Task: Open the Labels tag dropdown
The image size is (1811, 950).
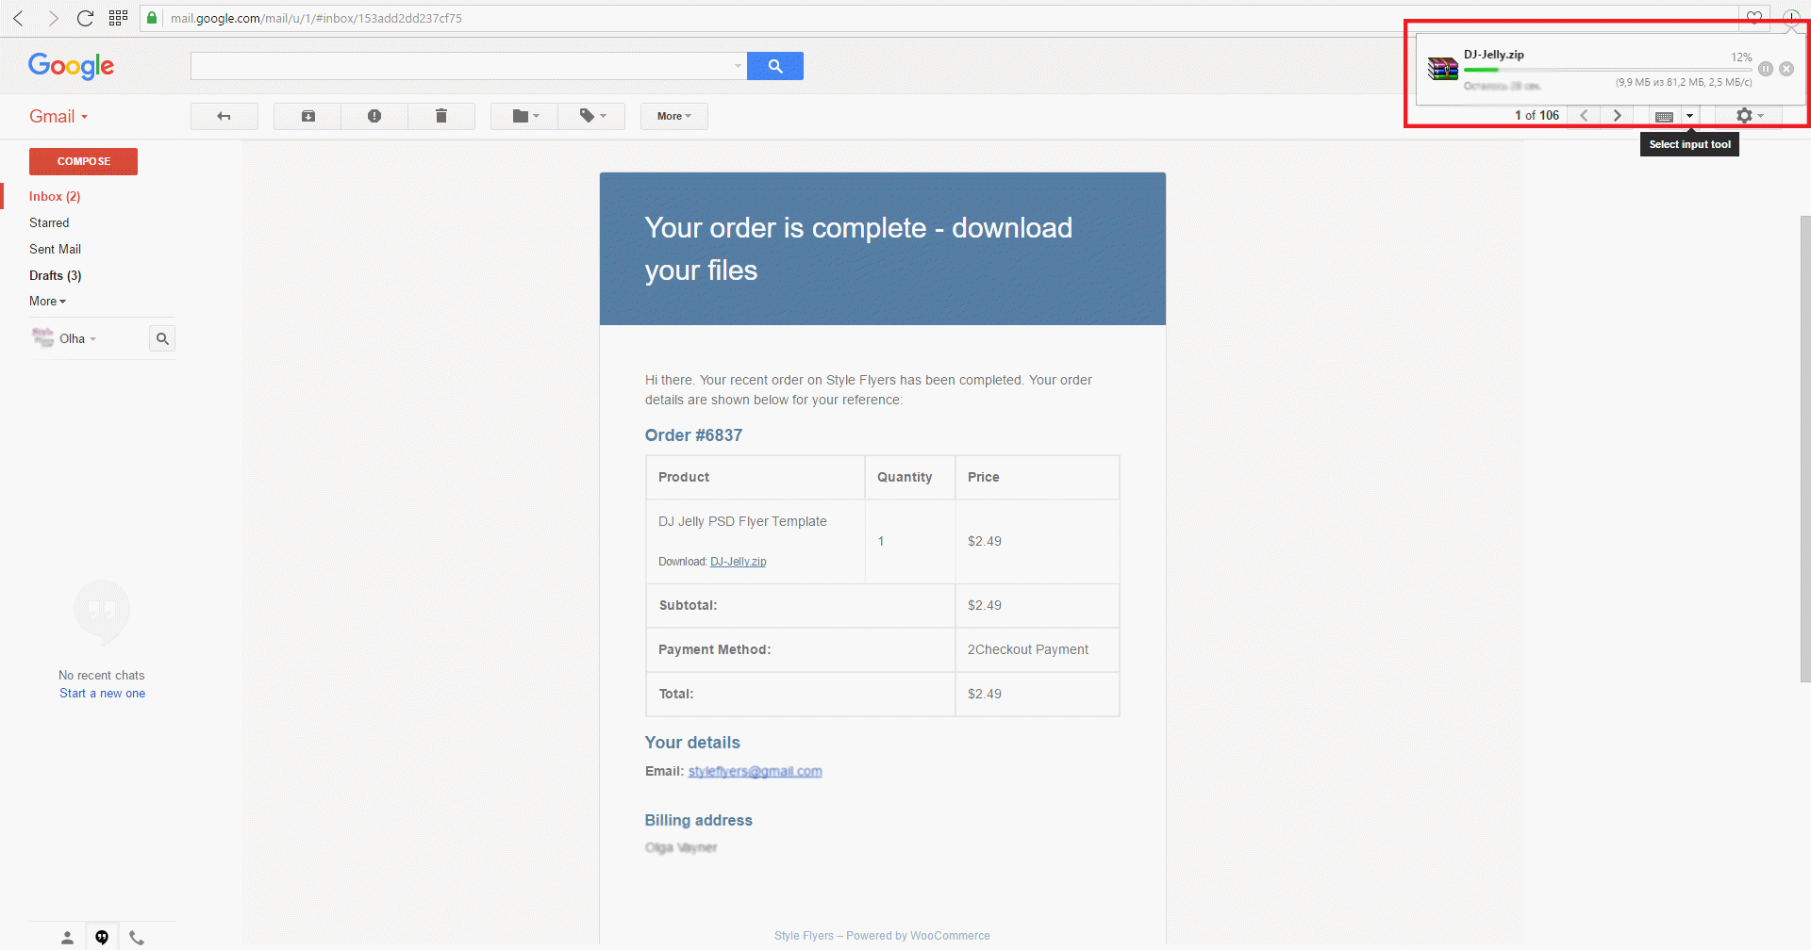Action: point(591,116)
